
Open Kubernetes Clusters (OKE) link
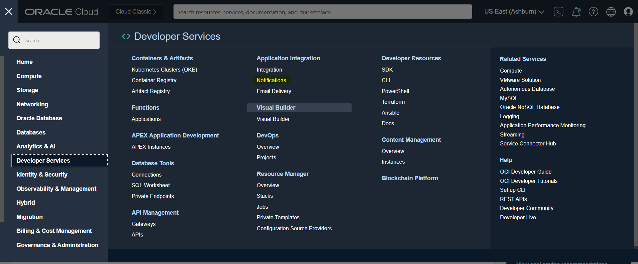coord(164,70)
